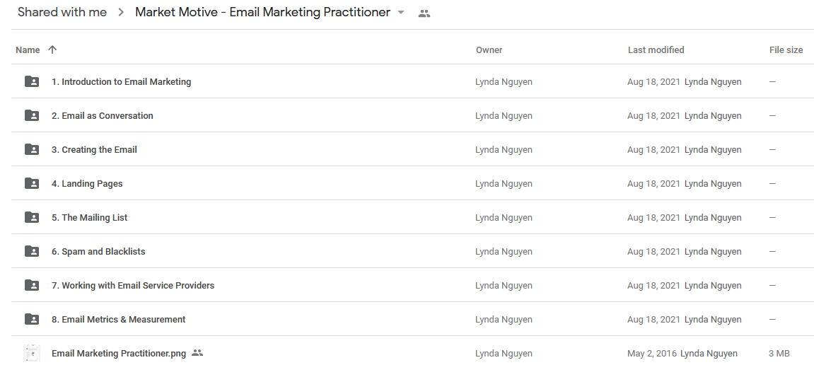
Task: Open the Email Metrics & Measurement folder
Action: pyautogui.click(x=118, y=319)
